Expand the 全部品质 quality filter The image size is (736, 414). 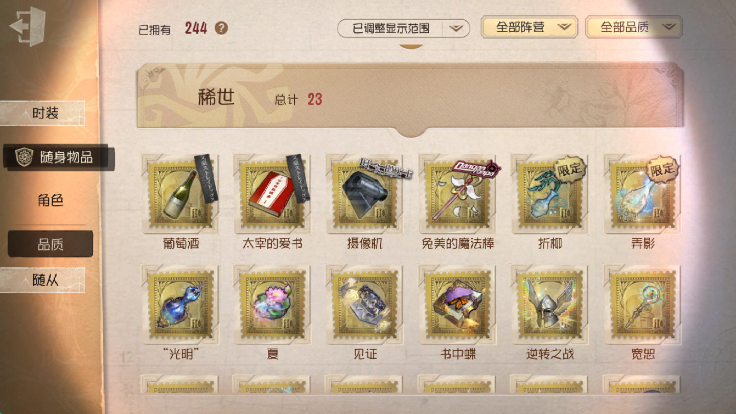pos(634,27)
